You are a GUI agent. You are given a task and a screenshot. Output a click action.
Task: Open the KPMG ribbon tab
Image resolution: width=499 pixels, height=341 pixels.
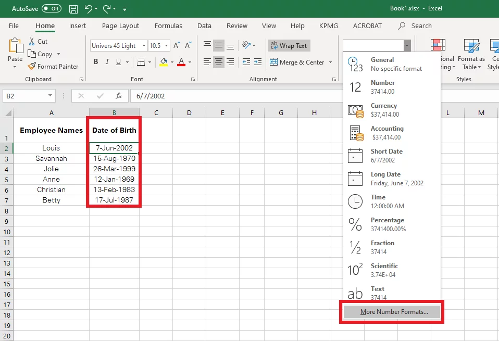328,26
